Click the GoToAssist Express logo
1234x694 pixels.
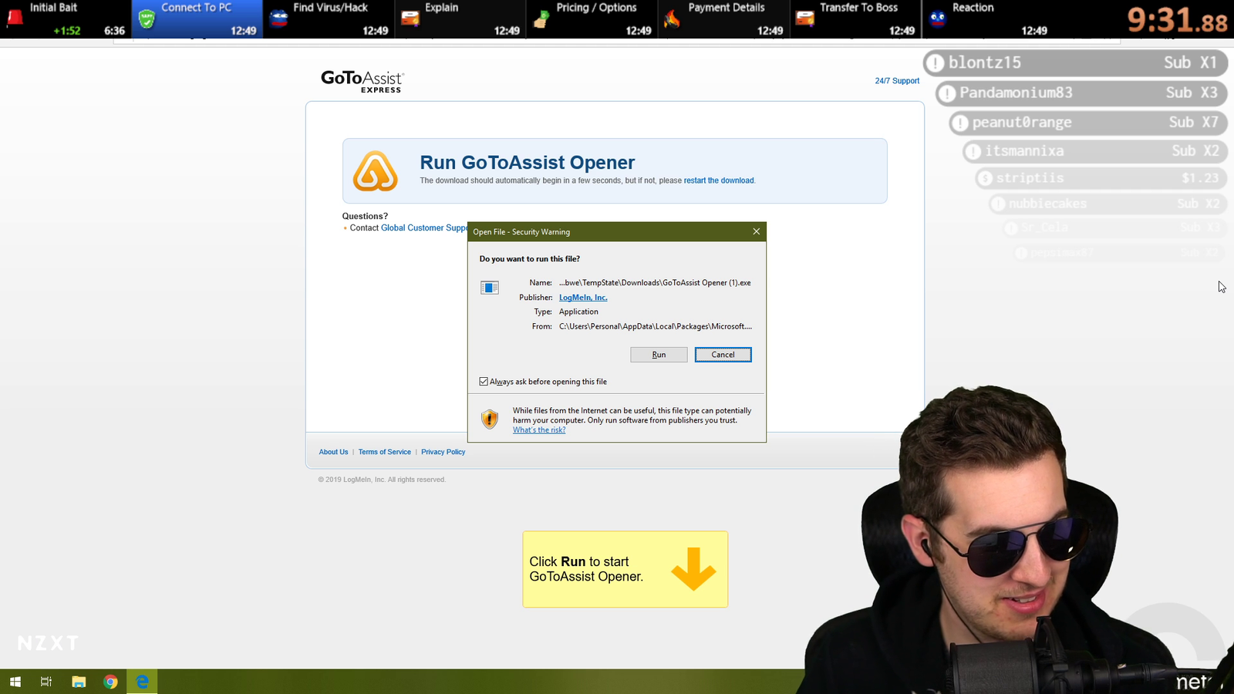362,81
